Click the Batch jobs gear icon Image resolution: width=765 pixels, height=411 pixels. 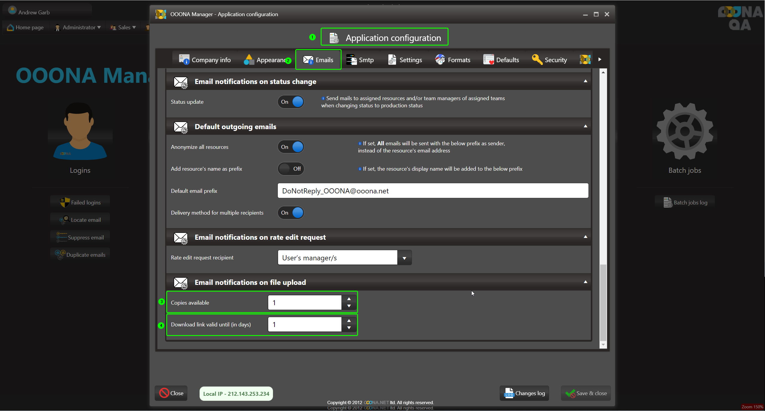[x=685, y=131]
